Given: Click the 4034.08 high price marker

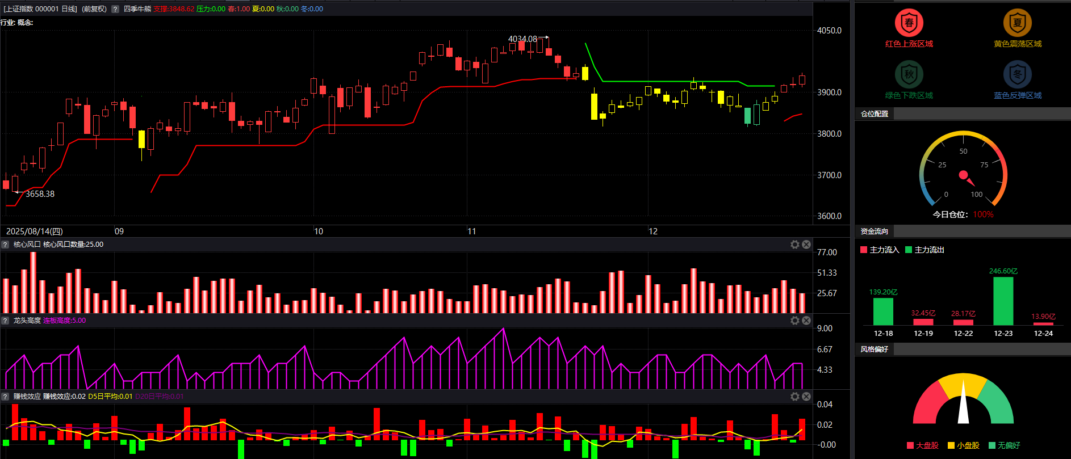Looking at the screenshot, I should [522, 39].
